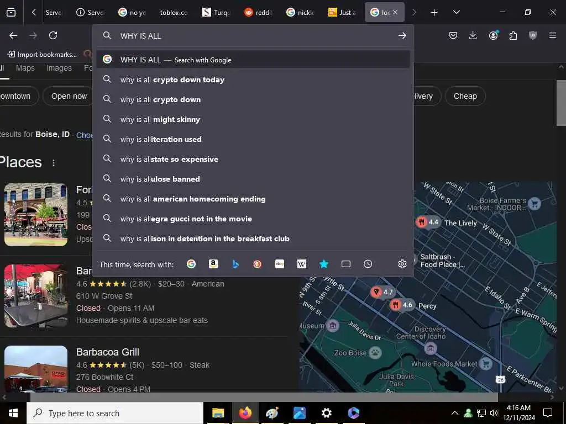Viewport: 566px width, 424px height.
Task: Toggle the 'Open now' filter chip
Action: [69, 96]
